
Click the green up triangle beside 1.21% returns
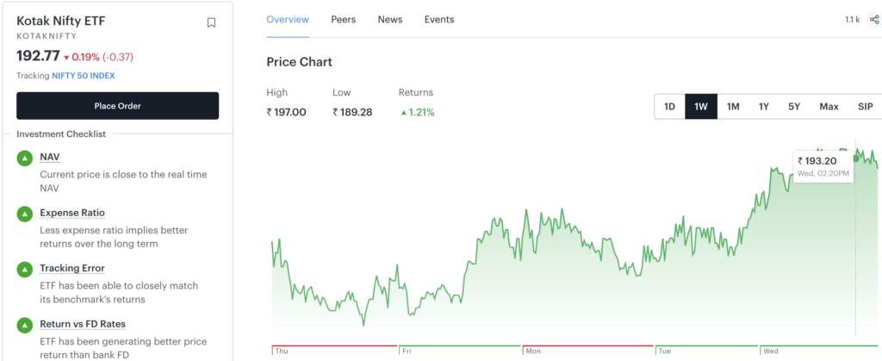[x=403, y=113]
